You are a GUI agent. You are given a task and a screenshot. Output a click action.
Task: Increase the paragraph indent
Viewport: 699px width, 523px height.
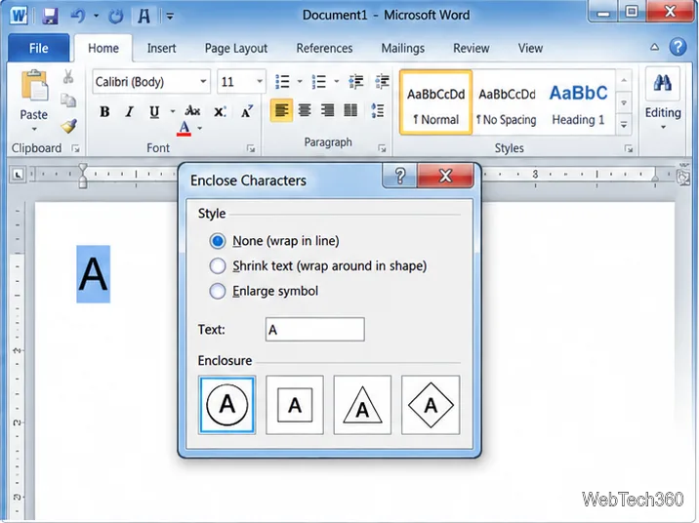[x=382, y=82]
